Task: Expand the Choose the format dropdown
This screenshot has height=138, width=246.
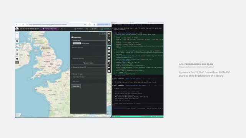Action: point(88,70)
